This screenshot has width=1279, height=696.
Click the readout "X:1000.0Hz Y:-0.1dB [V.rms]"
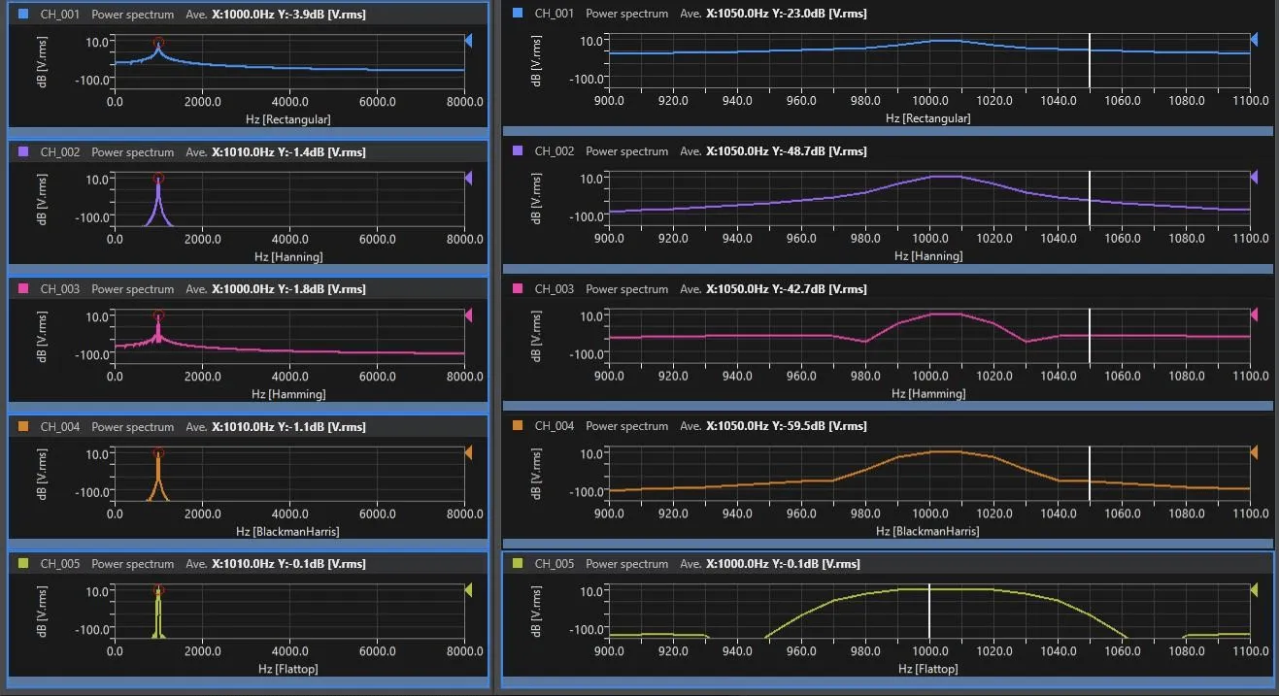(x=783, y=564)
